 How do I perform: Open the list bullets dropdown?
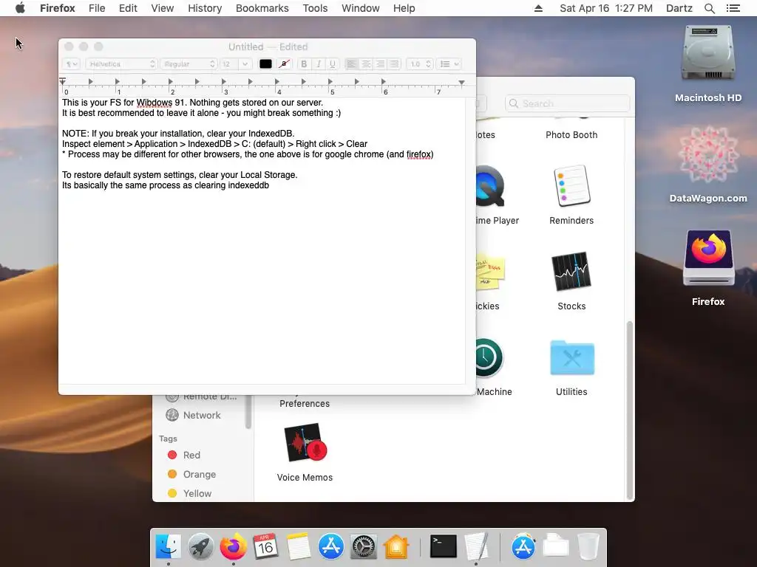(449, 63)
